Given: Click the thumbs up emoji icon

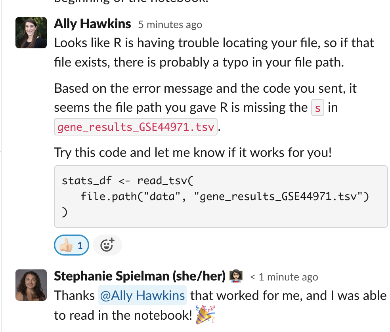Looking at the screenshot, I should tap(67, 245).
